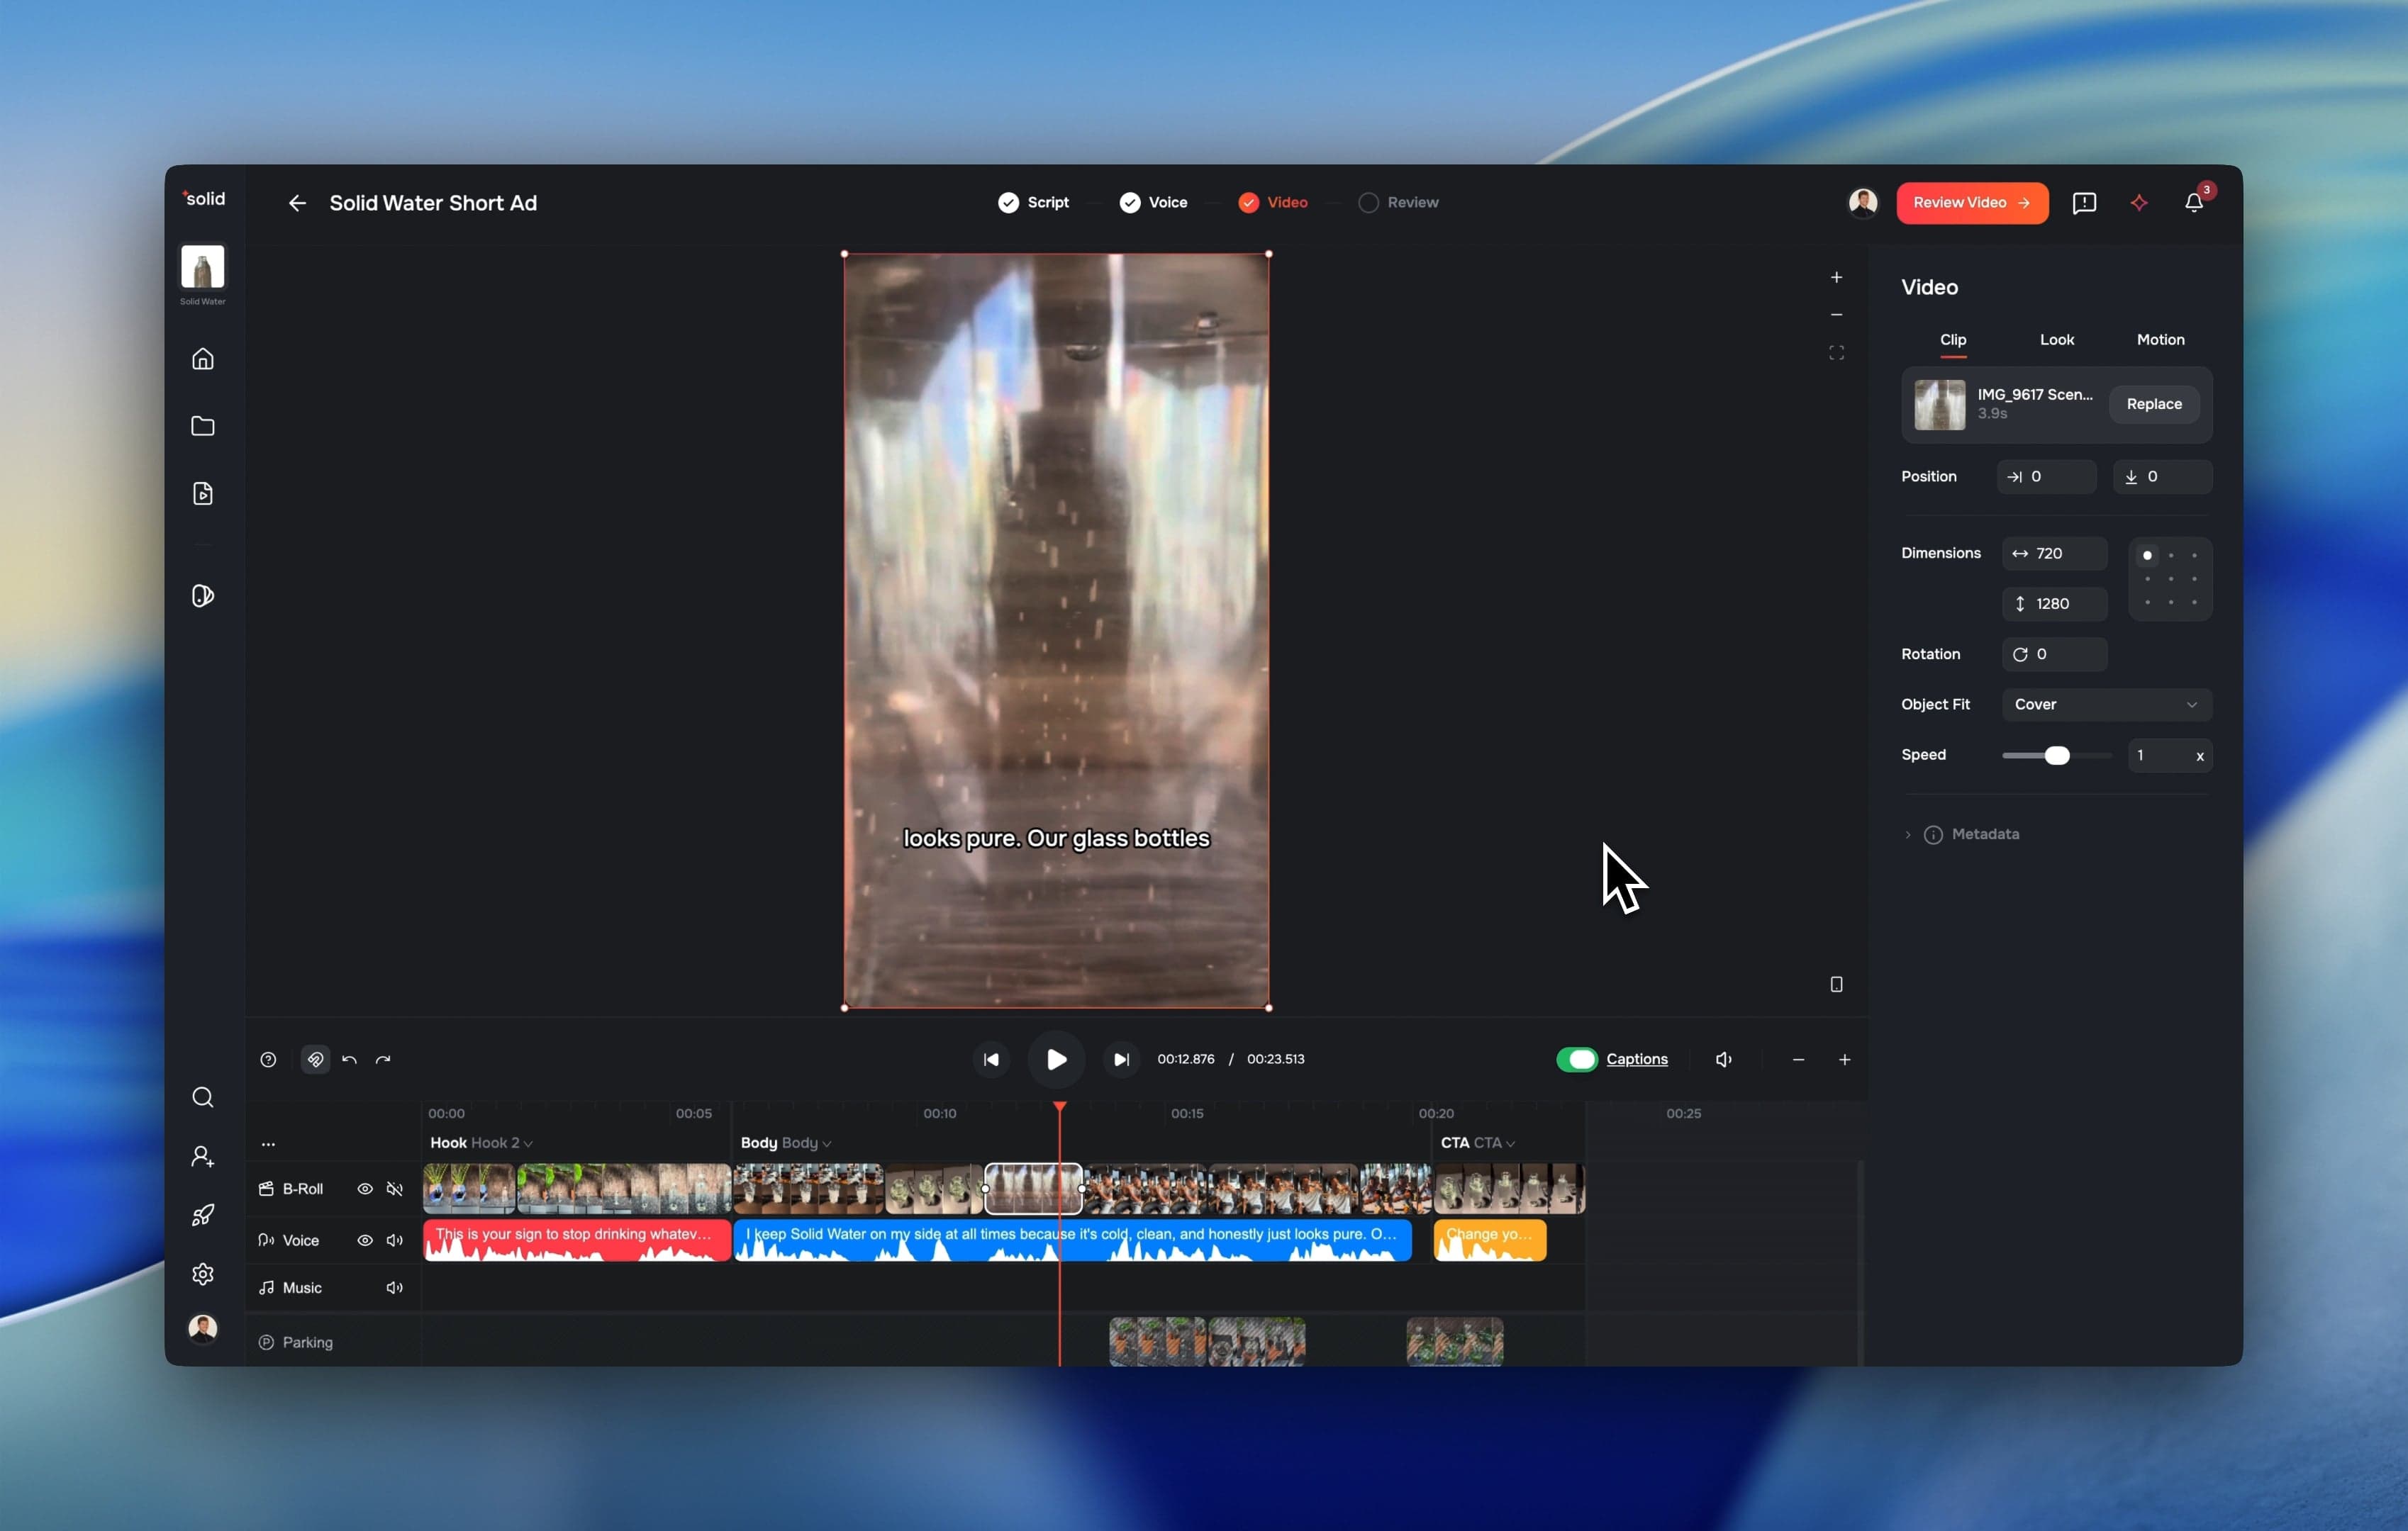This screenshot has width=2408, height=1531.
Task: Switch to the Motion tab
Action: pos(2160,340)
